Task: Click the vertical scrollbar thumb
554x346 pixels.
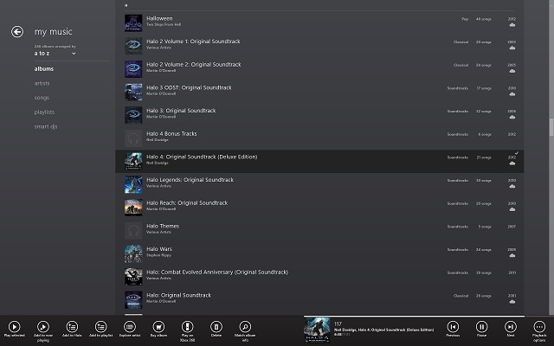Action: [551, 127]
